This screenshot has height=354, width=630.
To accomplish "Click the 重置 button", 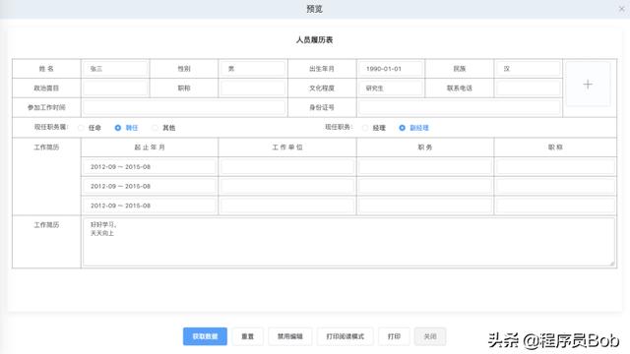I will point(247,336).
